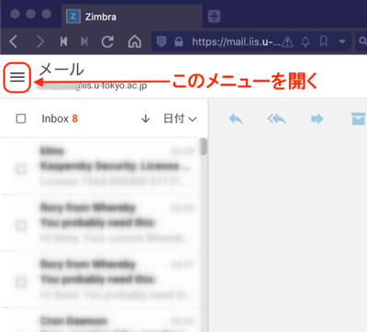This screenshot has height=332, width=367.
Task: Click the shield tracker-blocking icon
Action: tap(161, 41)
